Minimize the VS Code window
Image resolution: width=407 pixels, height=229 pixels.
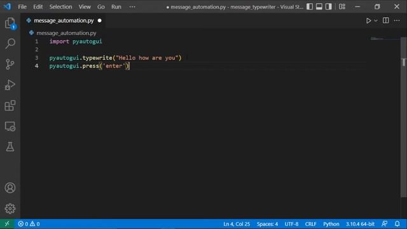[357, 7]
